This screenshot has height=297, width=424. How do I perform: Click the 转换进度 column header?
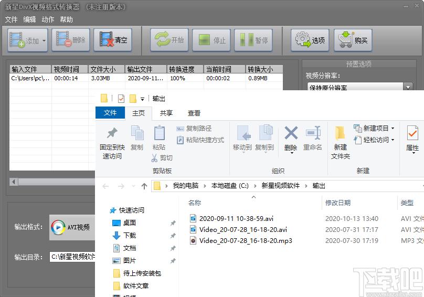tap(185, 69)
